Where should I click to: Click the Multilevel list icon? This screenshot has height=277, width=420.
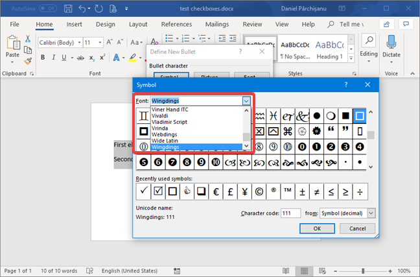click(x=202, y=38)
